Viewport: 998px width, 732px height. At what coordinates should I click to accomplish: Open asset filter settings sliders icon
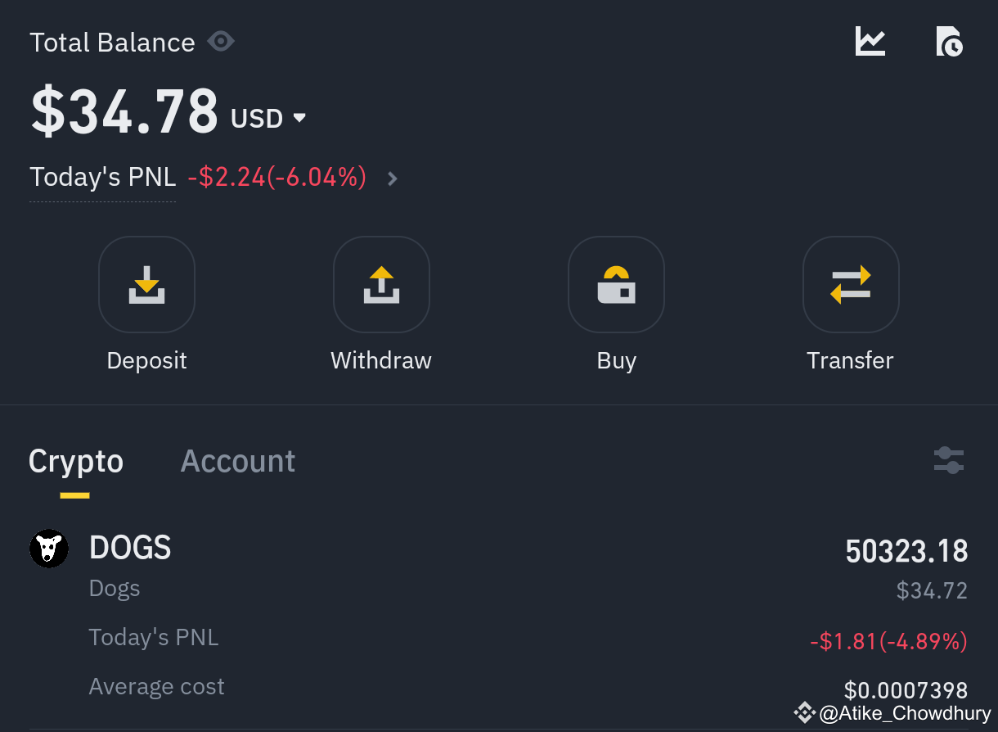point(949,460)
